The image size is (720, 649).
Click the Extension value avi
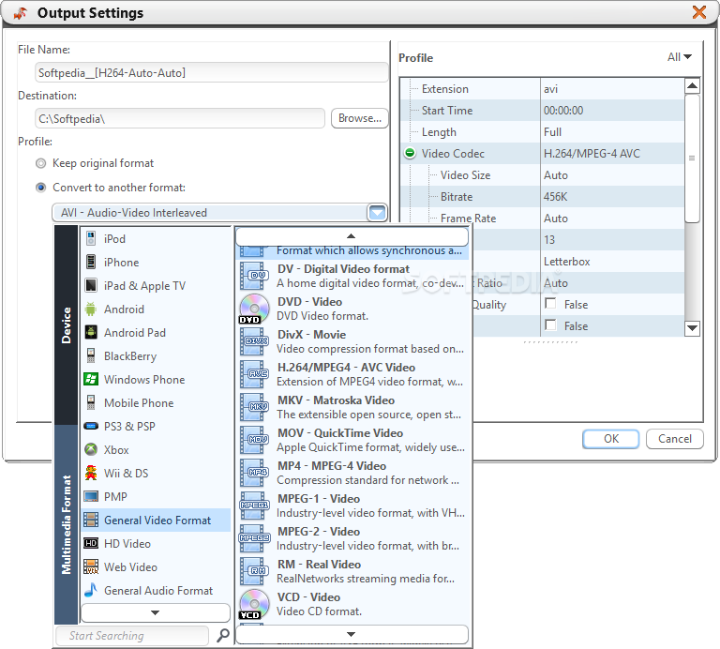(x=550, y=89)
